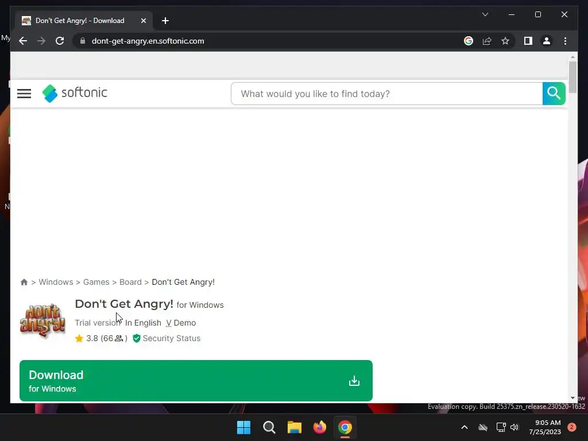Open the Board breadcrumb link

coord(130,282)
